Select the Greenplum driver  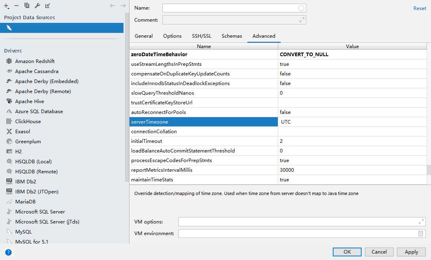[x=28, y=141]
